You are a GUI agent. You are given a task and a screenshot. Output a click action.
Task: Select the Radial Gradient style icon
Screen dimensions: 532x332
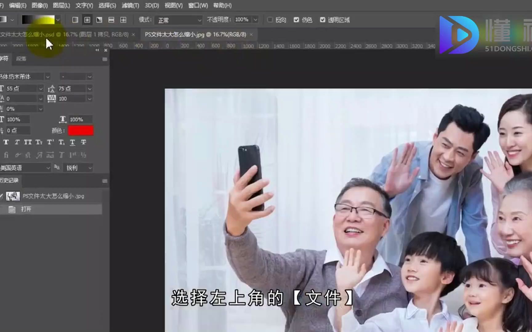[x=87, y=20]
